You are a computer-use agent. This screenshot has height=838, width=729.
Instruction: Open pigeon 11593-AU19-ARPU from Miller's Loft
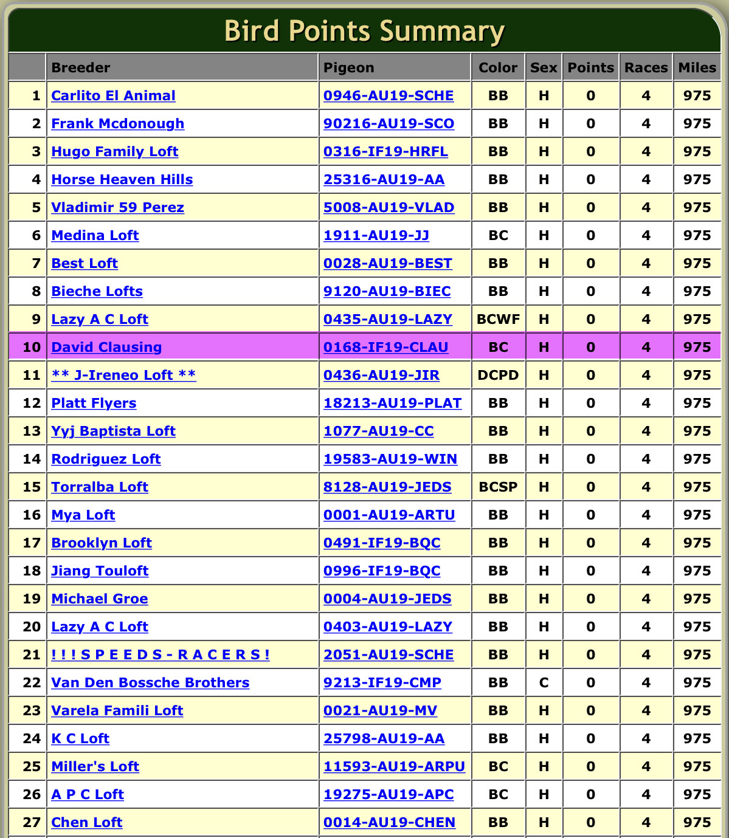click(x=394, y=767)
